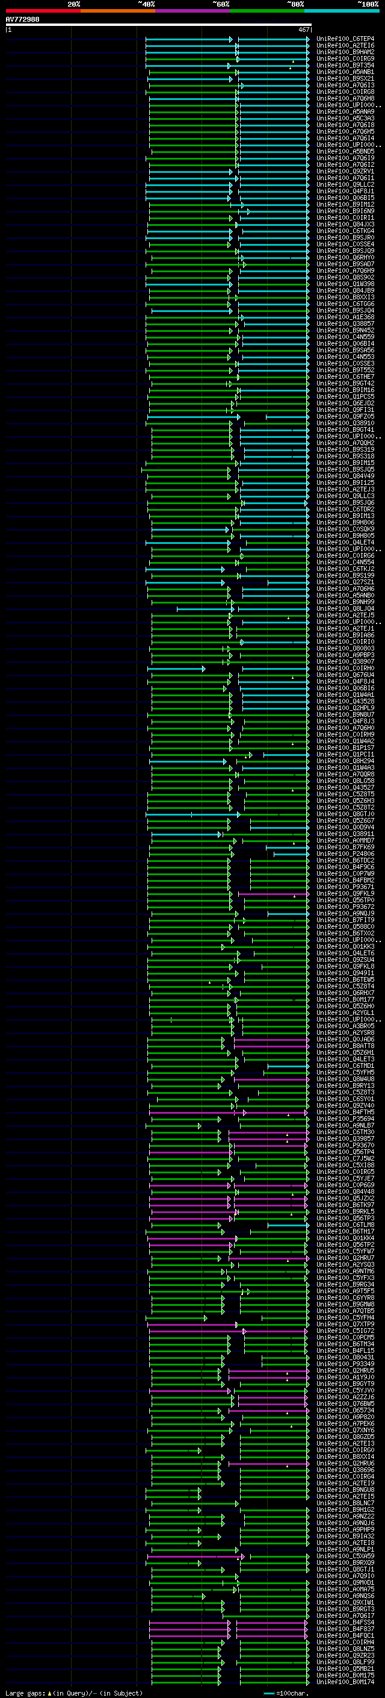Screen dimensions: 385x1698
Task: Select the UniRef100_C6TKG4 label
Action: (x=345, y=231)
